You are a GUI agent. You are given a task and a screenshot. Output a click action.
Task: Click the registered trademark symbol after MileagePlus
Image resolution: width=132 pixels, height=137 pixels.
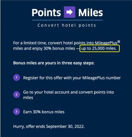pyautogui.click(x=119, y=42)
